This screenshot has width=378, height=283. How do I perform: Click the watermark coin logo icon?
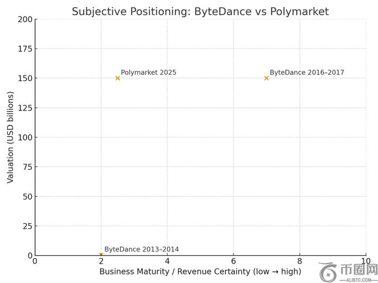pyautogui.click(x=328, y=272)
